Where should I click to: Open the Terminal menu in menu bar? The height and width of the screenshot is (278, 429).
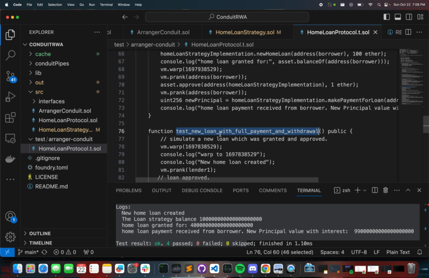pos(106,5)
